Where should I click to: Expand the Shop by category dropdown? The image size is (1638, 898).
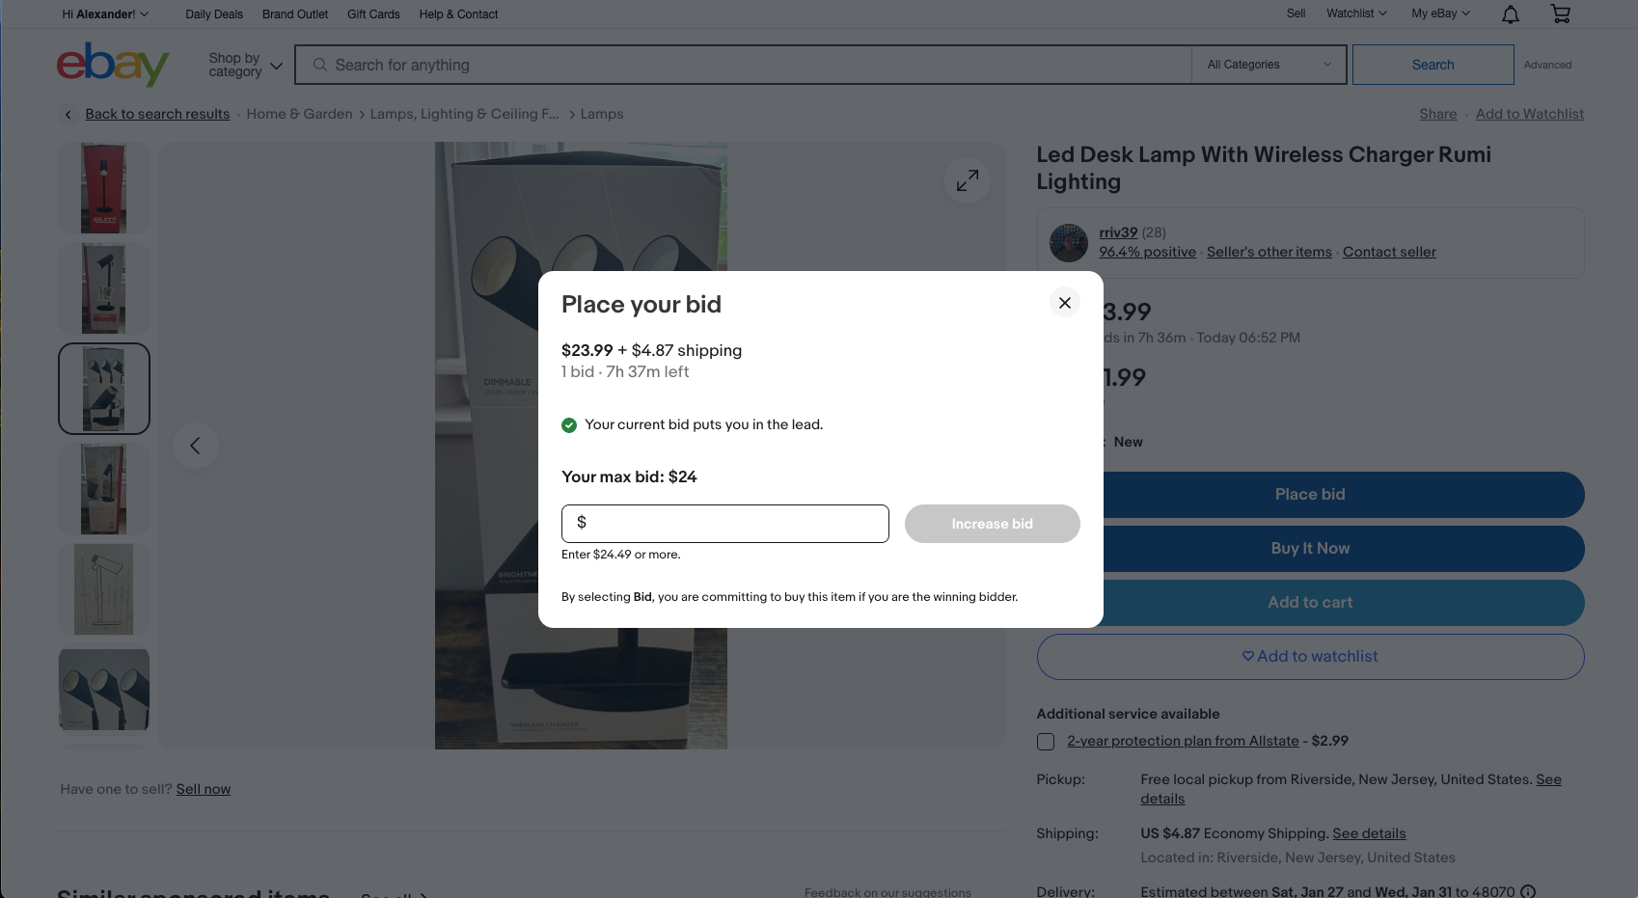click(246, 66)
